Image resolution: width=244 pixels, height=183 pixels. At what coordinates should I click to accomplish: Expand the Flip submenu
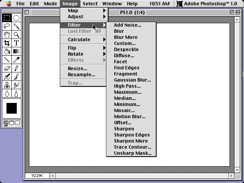(x=83, y=48)
